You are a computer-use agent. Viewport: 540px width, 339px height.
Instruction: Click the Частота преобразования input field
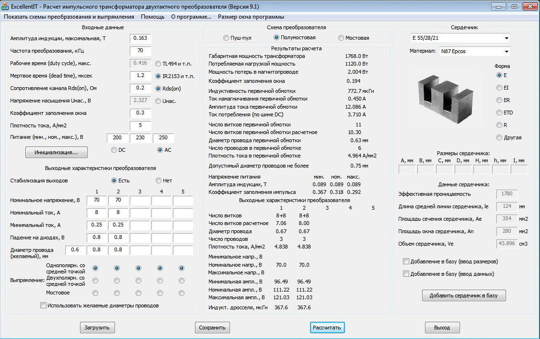click(x=140, y=50)
